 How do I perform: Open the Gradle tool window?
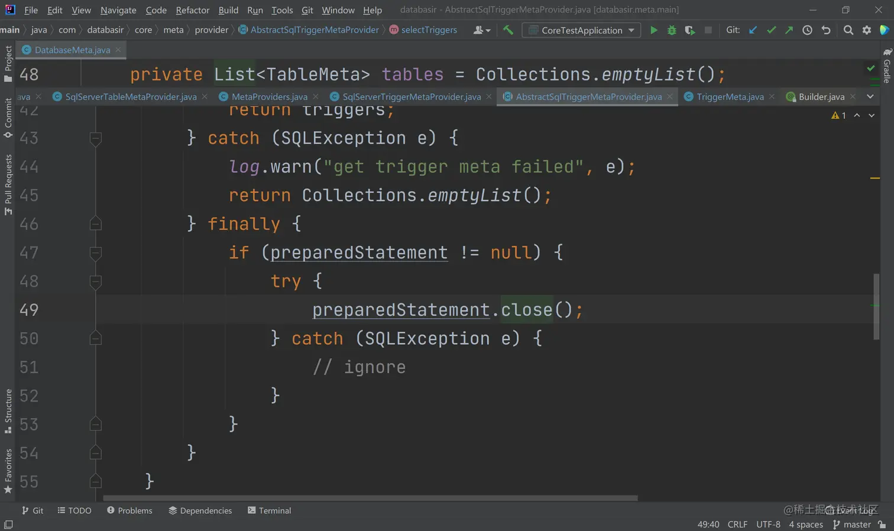[x=887, y=65]
